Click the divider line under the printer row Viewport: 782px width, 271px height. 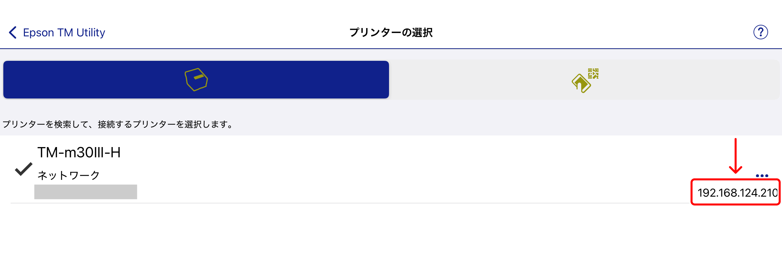click(331, 203)
